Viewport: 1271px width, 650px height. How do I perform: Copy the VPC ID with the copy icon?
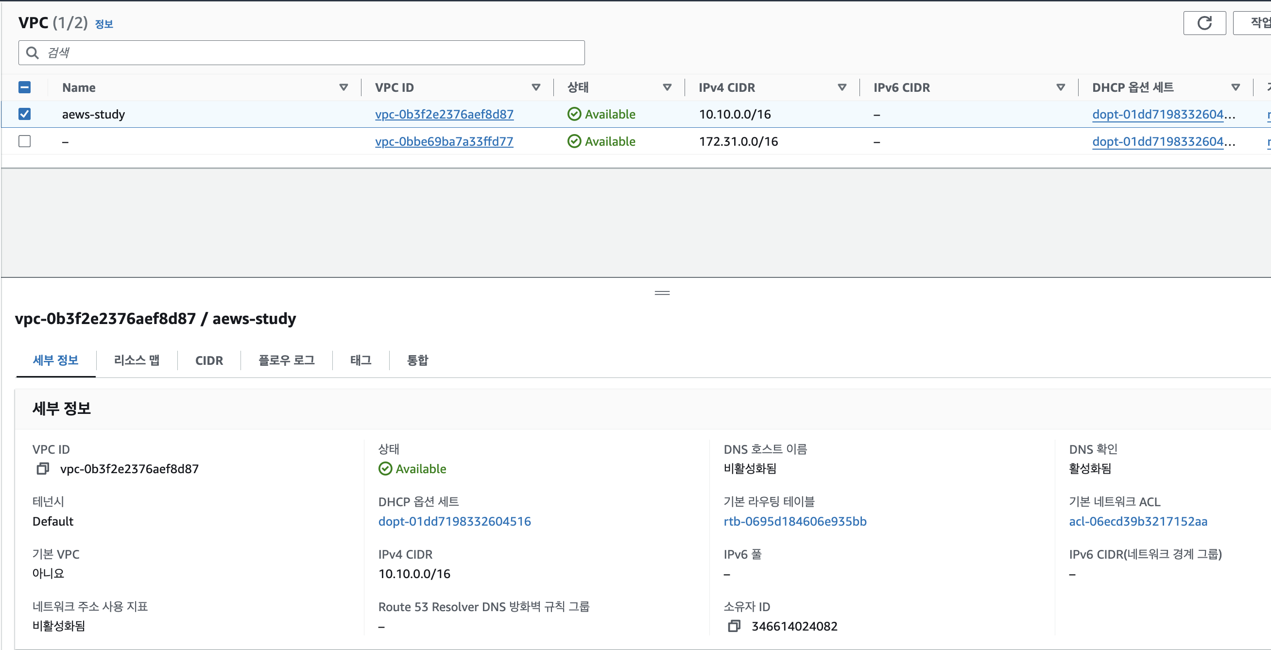43,468
